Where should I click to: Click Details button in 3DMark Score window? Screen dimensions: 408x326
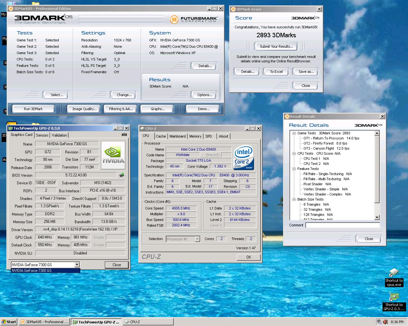[248, 72]
